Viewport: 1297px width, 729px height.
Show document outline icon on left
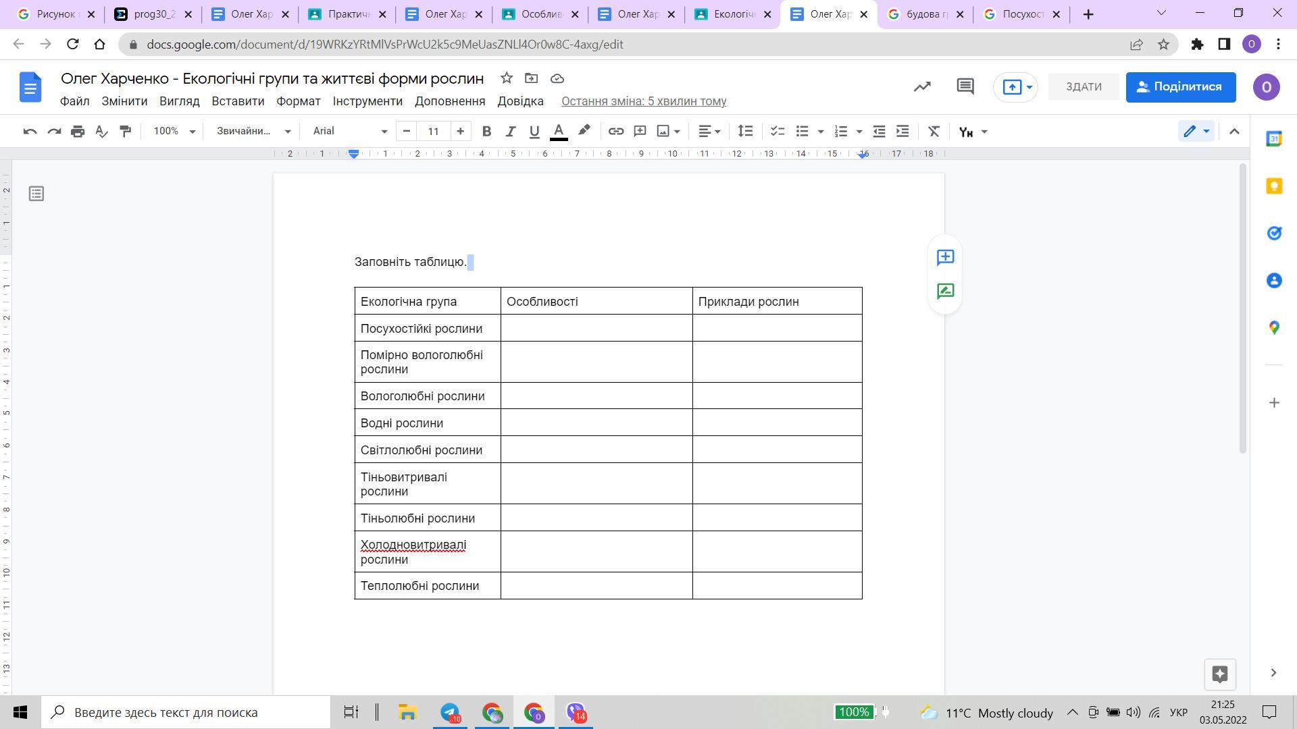pyautogui.click(x=36, y=194)
